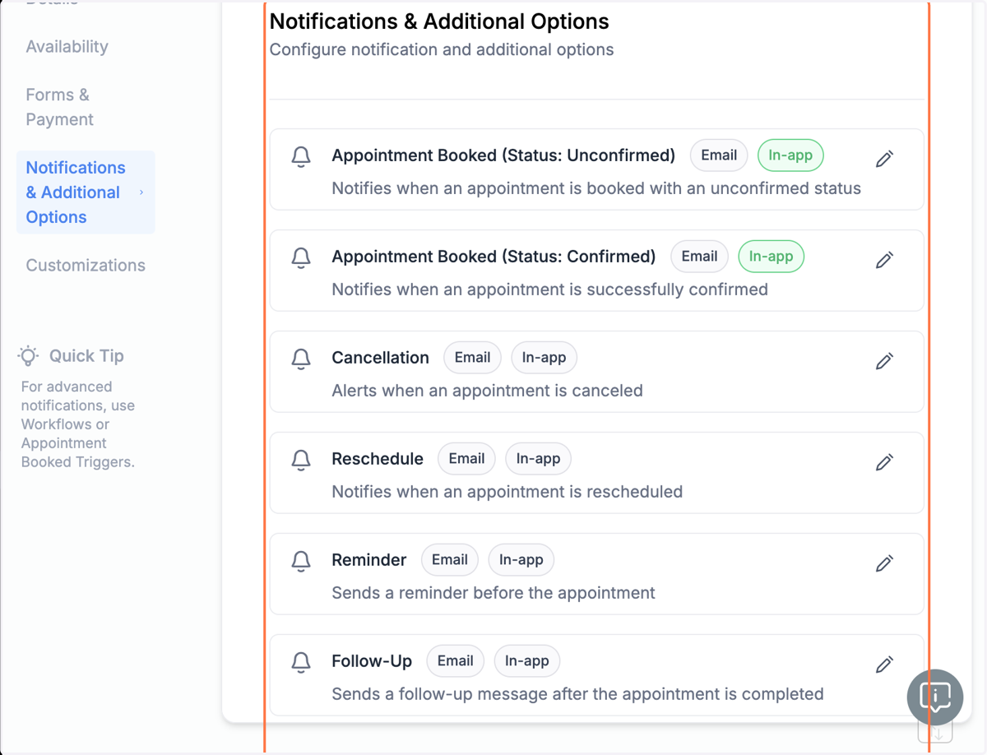Viewport: 987px width, 755px height.
Task: Toggle Email badge for Reschedule
Action: [x=467, y=459]
